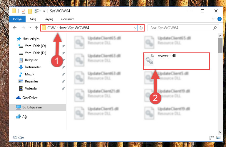Open Help with the blue question mark
The height and width of the screenshot is (147, 226).
219,19
